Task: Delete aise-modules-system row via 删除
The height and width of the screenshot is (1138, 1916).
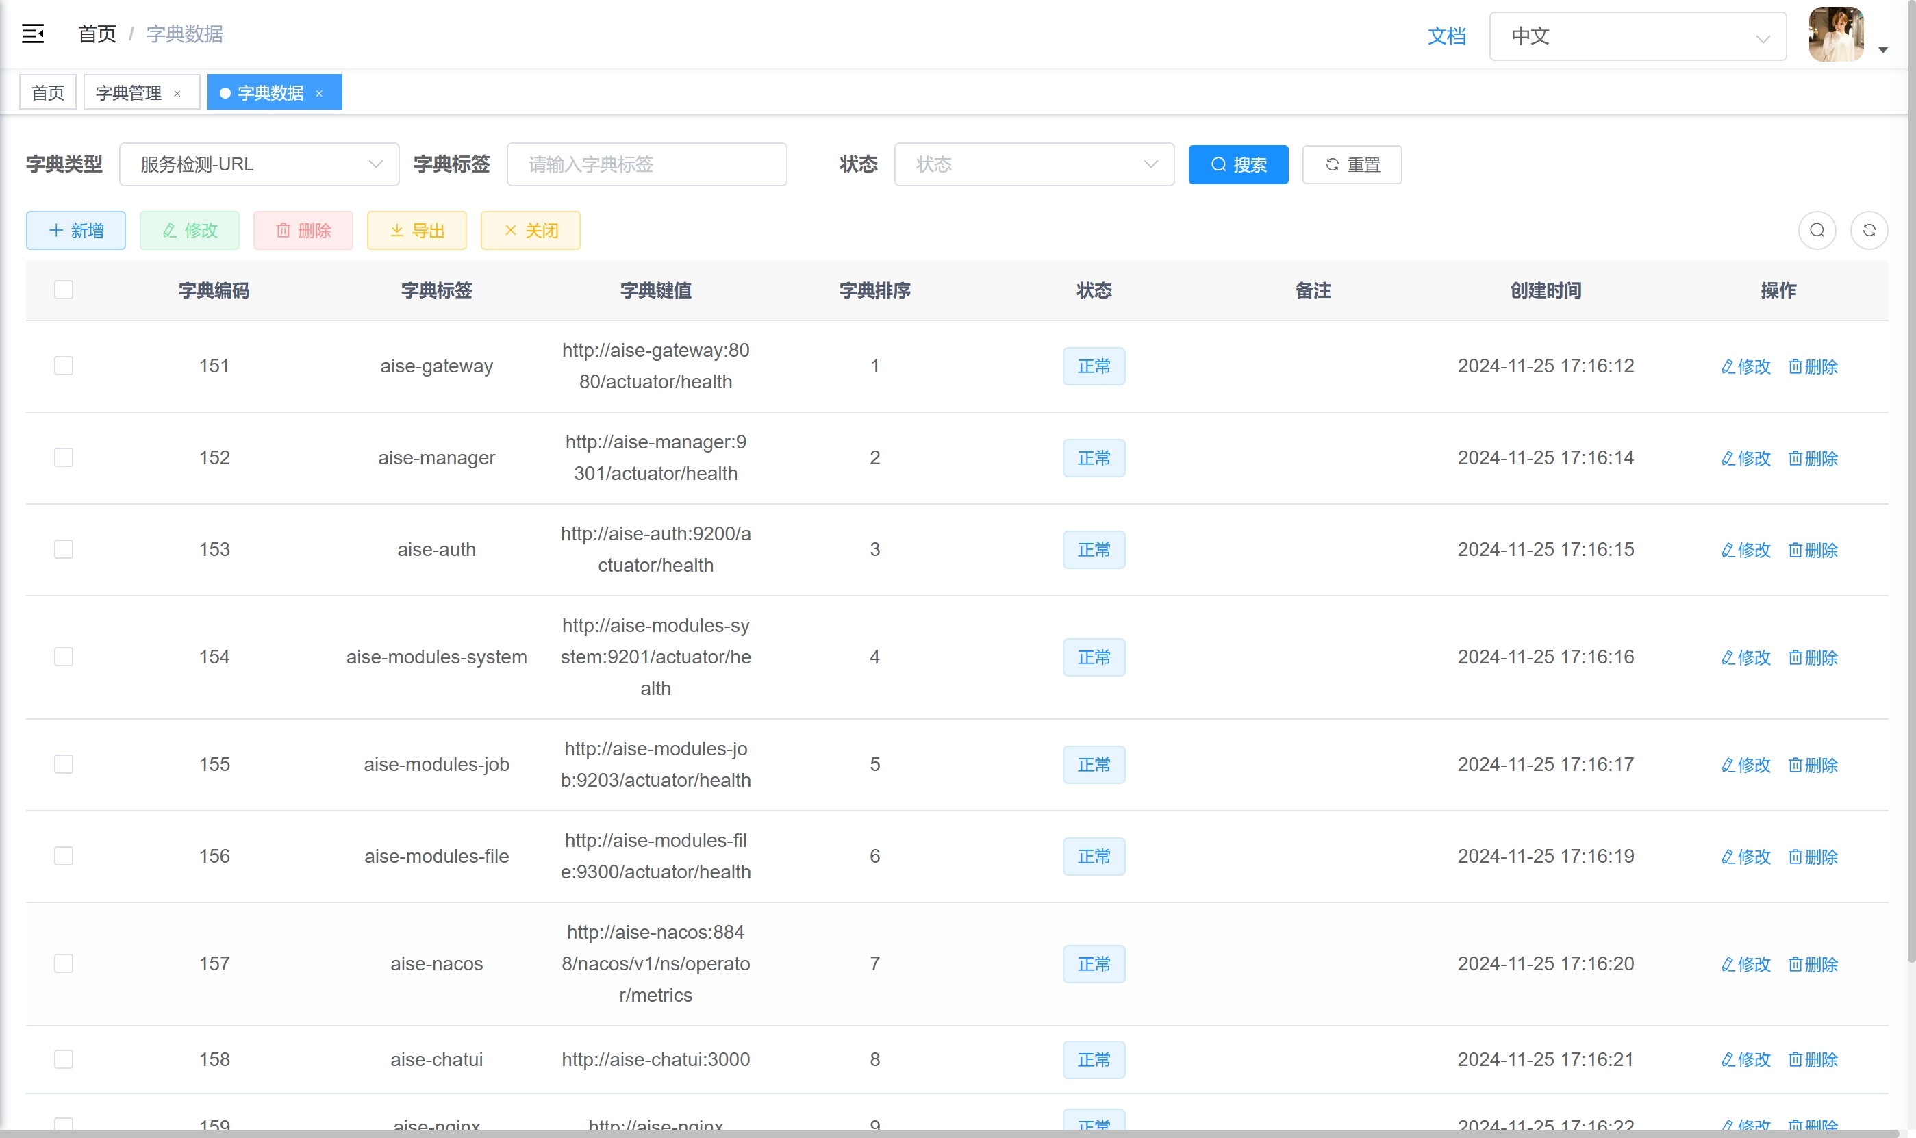Action: pyautogui.click(x=1813, y=658)
